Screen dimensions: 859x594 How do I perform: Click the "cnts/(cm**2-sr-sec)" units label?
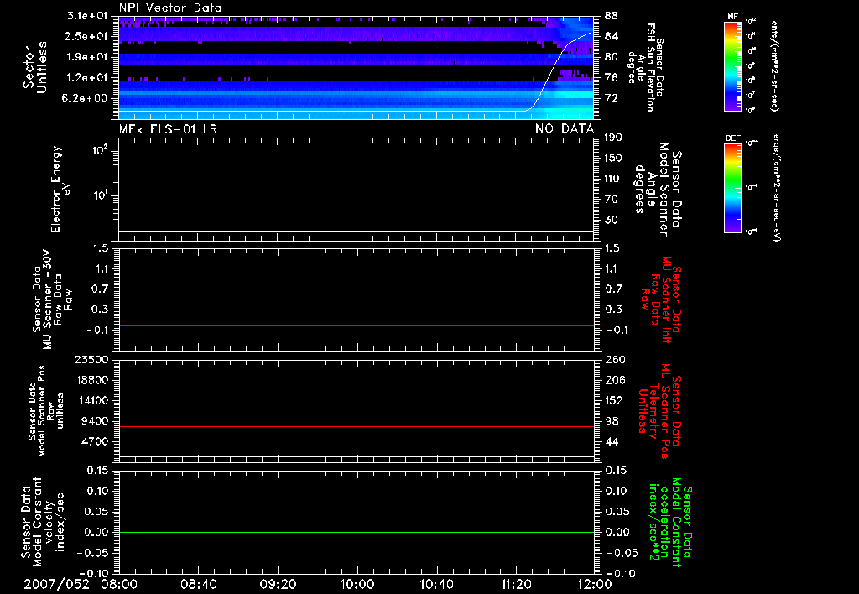point(774,65)
